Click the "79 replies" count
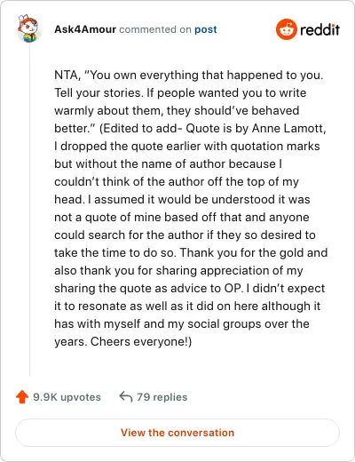Screen dimensions: 355x462 point(162,397)
